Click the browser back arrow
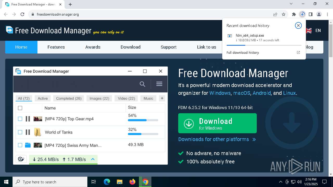333x187 pixels. [x=6, y=14]
